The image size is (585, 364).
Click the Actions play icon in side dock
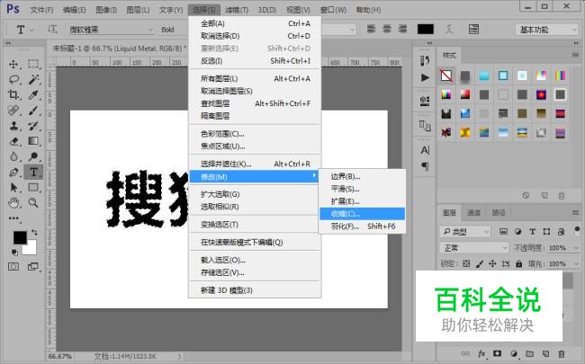425,77
